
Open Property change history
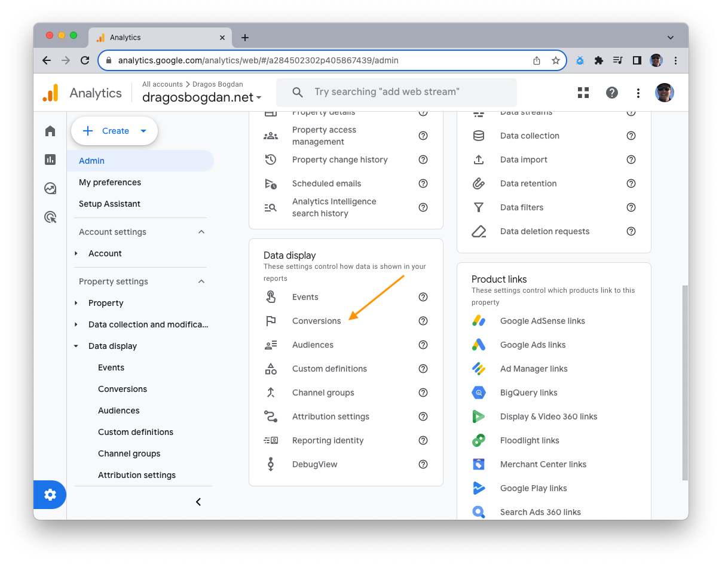(x=340, y=160)
